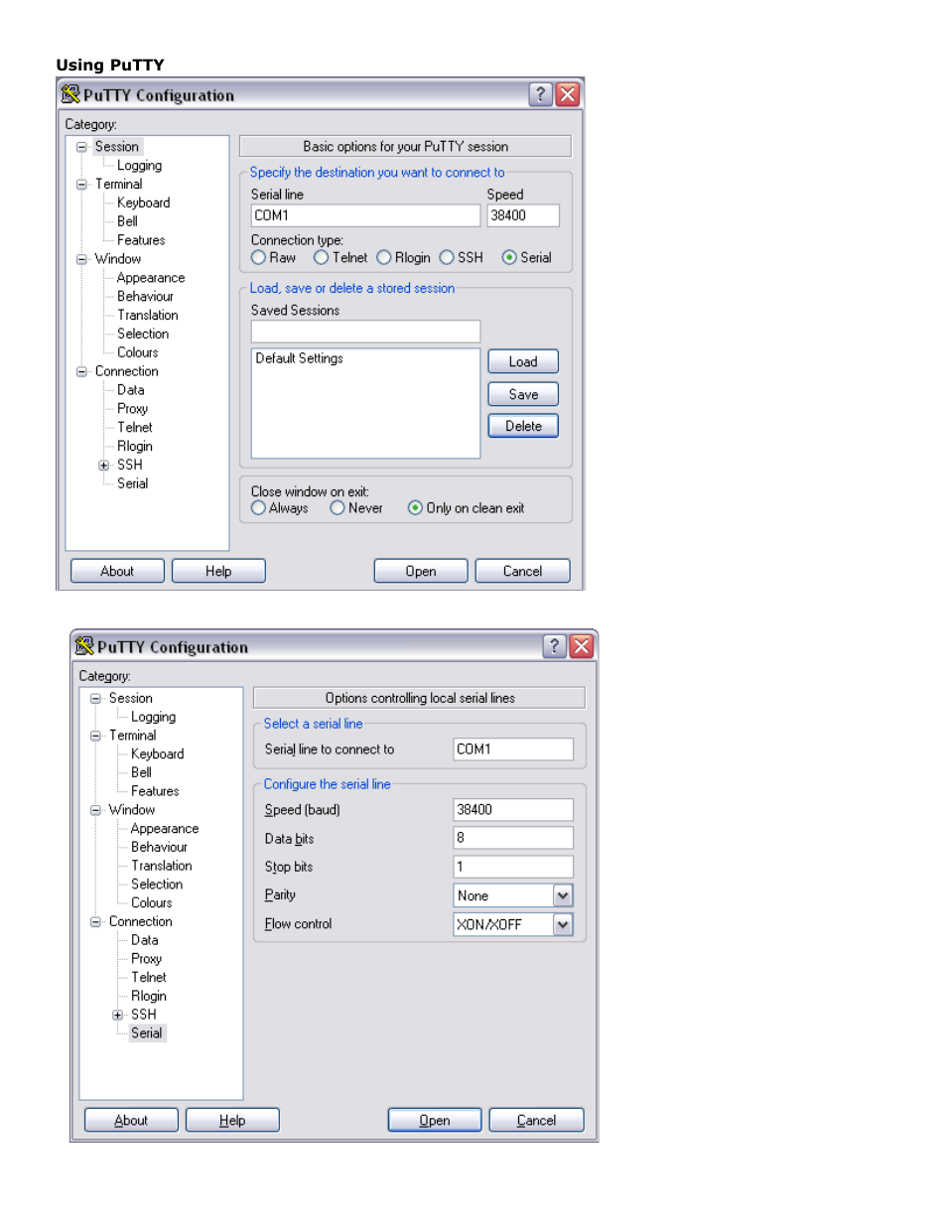The image size is (947, 1226).
Task: Click About in the lower window
Action: point(131,1121)
